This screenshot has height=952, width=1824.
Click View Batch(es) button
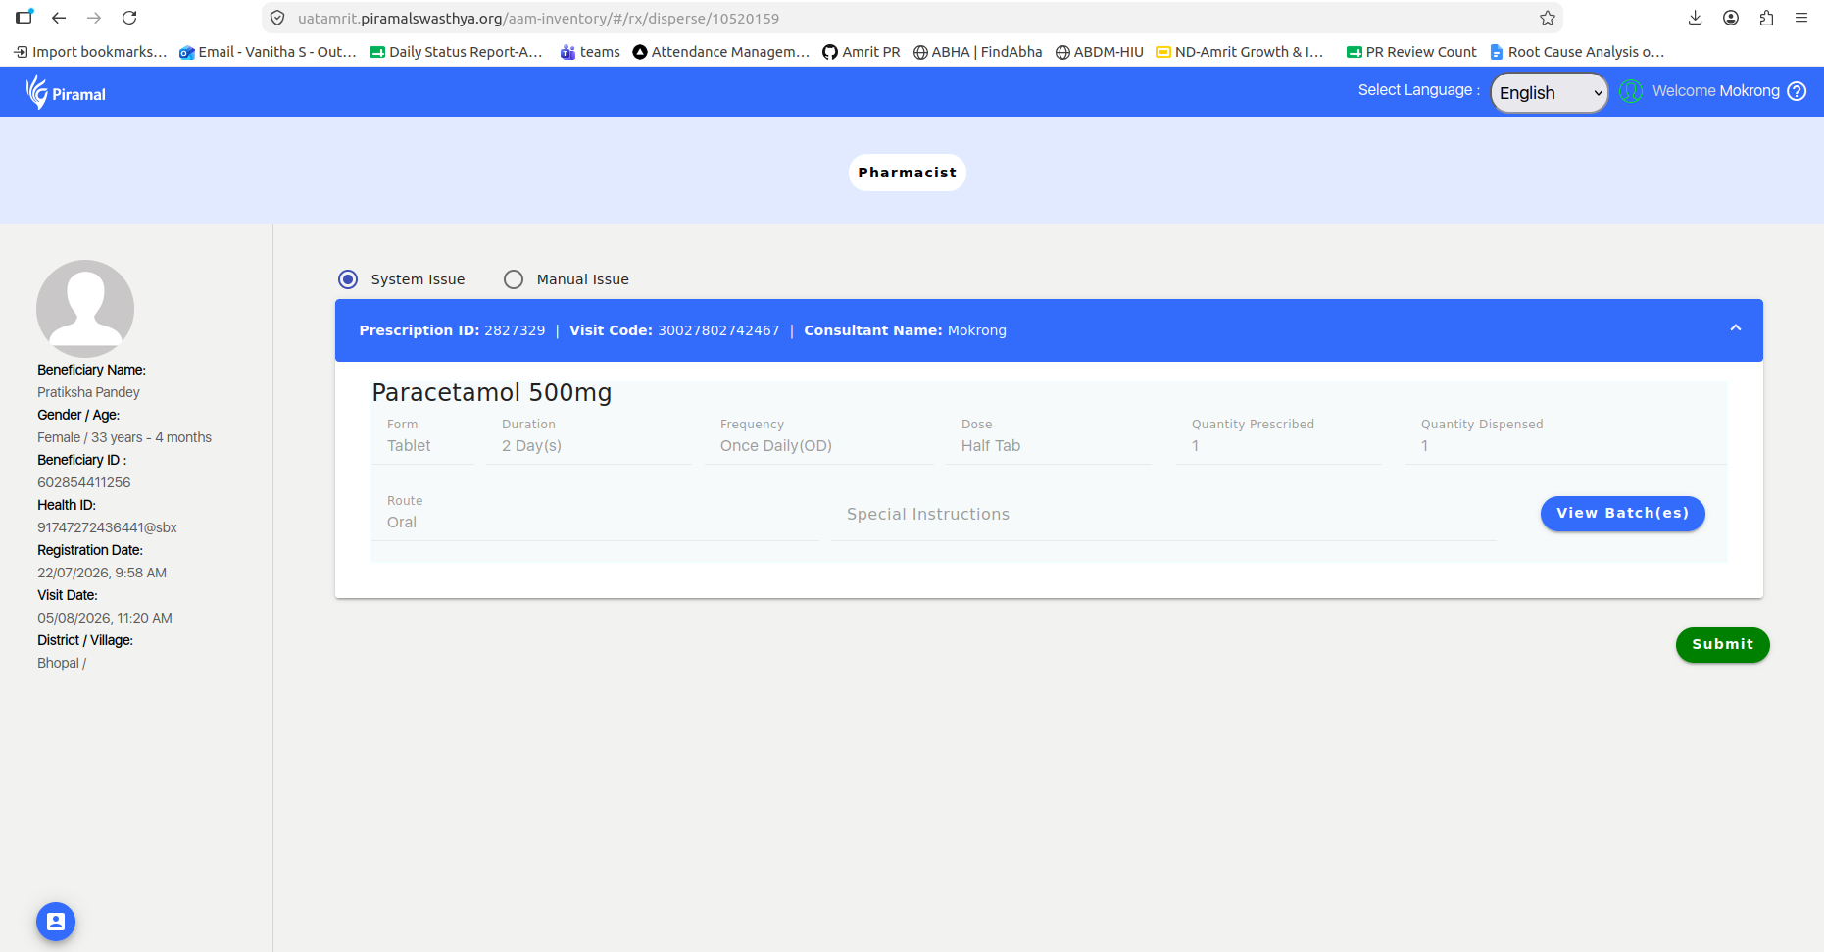[1623, 514]
